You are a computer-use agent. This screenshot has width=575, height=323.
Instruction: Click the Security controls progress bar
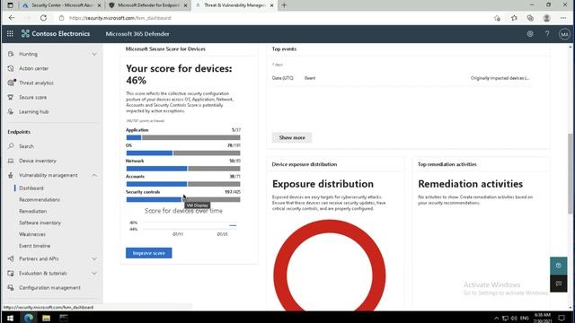coord(183,199)
